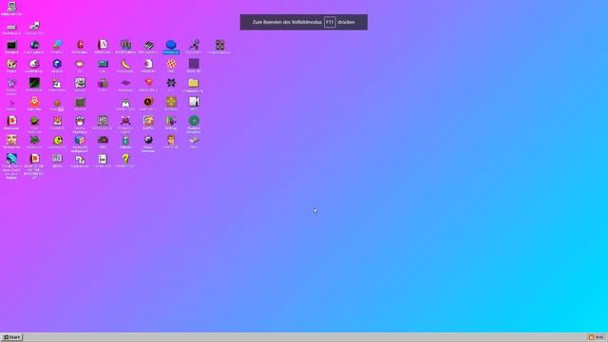
Task: Open the solid blue cube icon
Action: pos(57,64)
